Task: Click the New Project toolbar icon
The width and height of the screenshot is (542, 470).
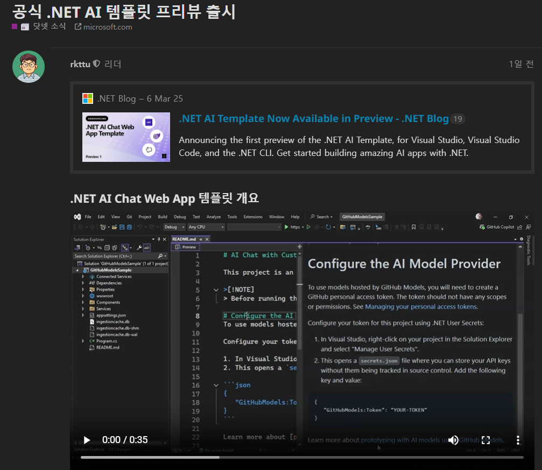Action: [103, 227]
